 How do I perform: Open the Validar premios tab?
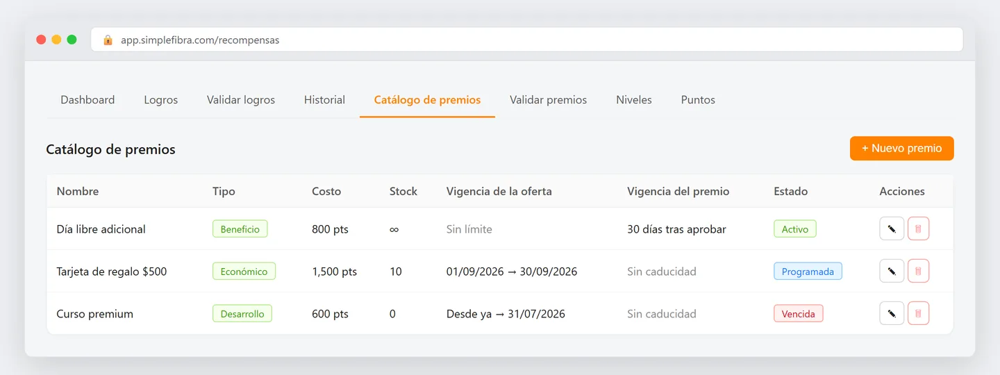549,100
